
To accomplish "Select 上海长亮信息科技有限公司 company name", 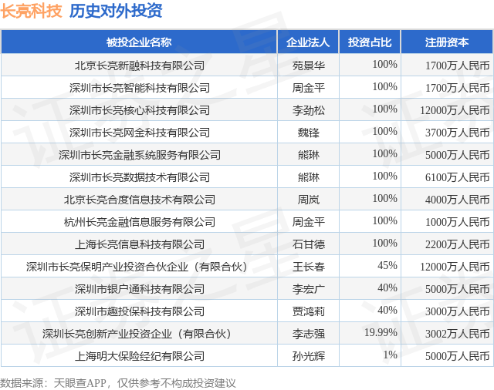I will tap(140, 244).
